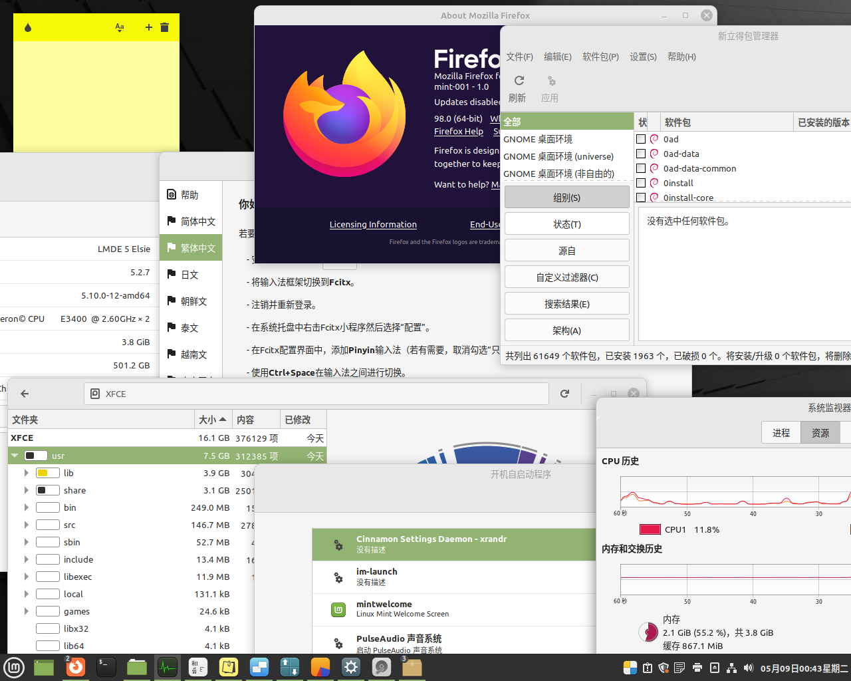This screenshot has height=681, width=851.
Task: Open the Licensing Information link
Action: (373, 225)
